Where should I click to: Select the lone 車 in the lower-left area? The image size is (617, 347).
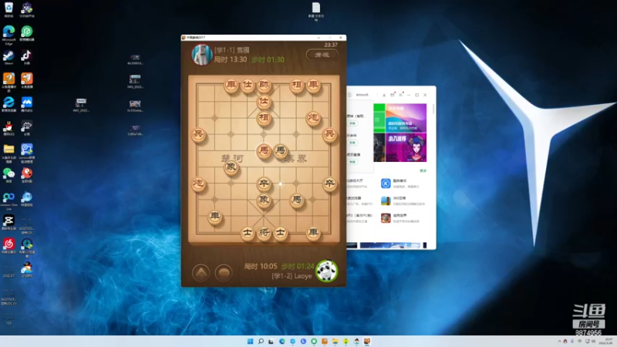click(214, 216)
